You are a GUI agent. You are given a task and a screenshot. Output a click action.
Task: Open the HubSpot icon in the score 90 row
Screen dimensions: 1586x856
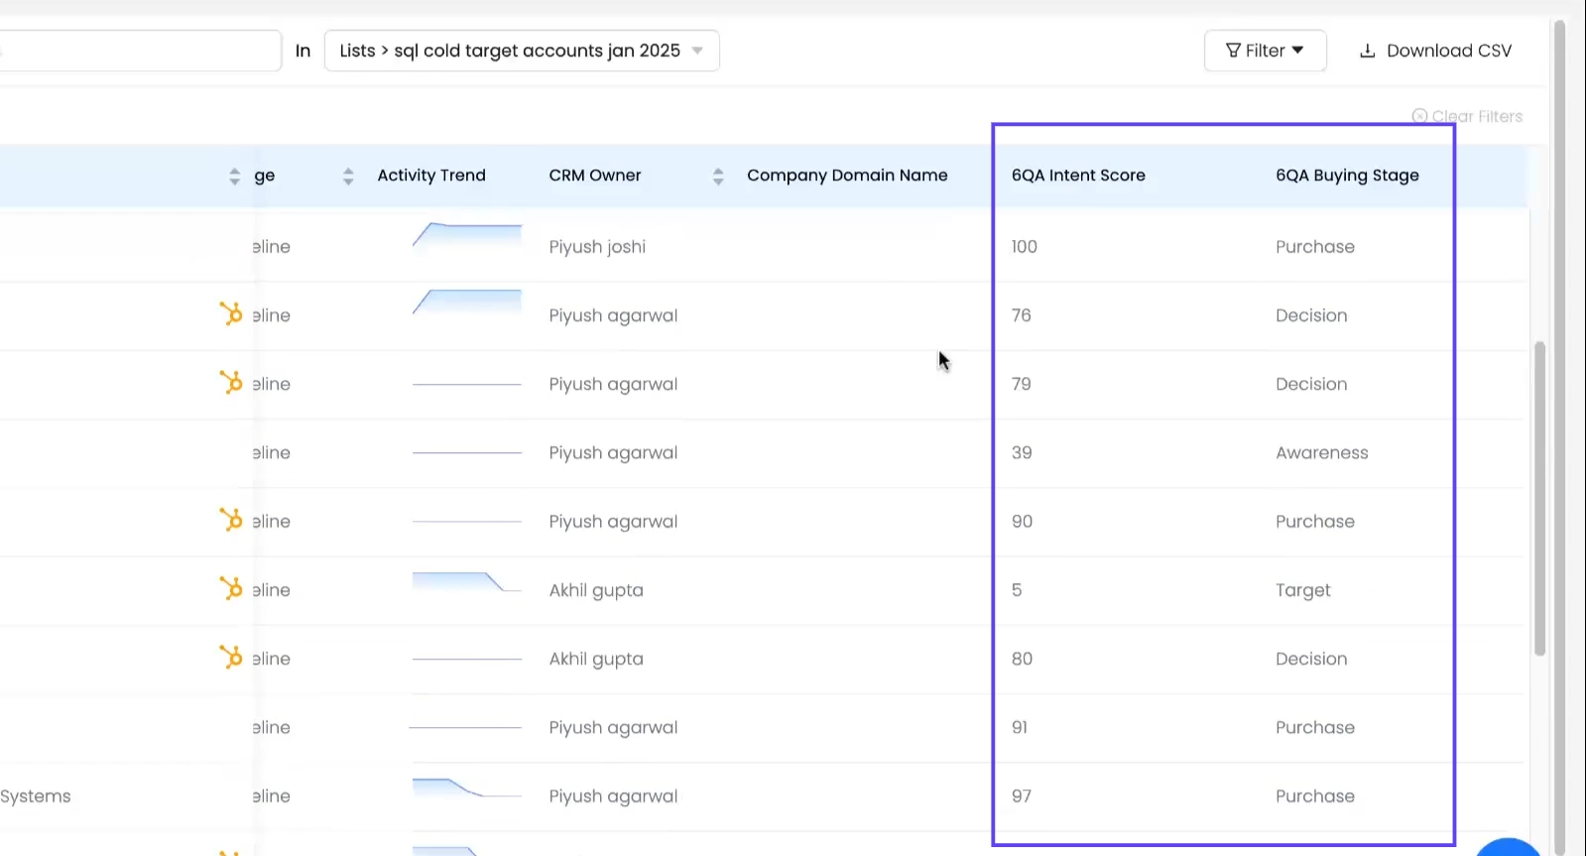pyautogui.click(x=230, y=521)
